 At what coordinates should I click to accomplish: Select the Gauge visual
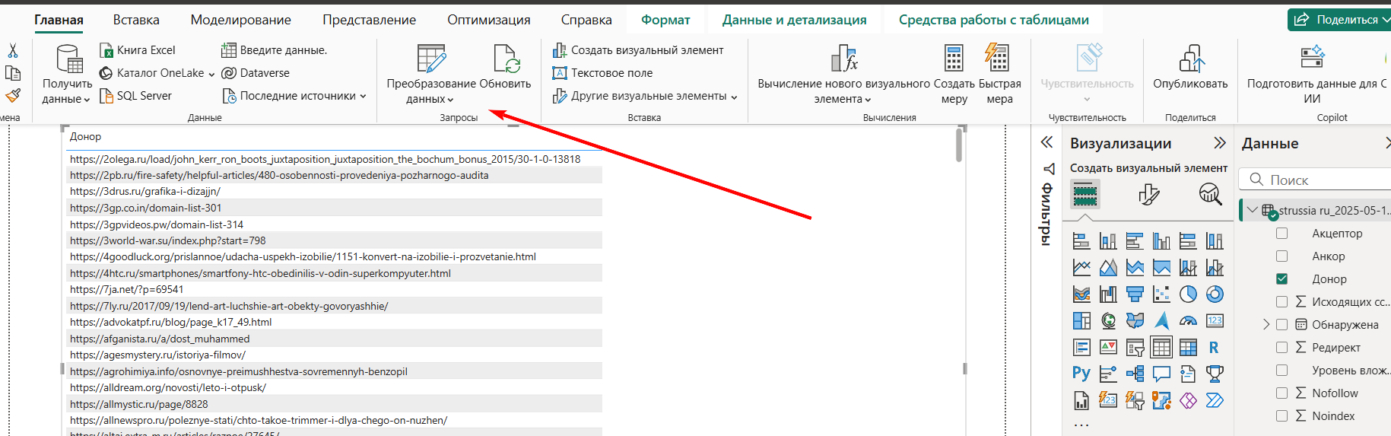1188,321
